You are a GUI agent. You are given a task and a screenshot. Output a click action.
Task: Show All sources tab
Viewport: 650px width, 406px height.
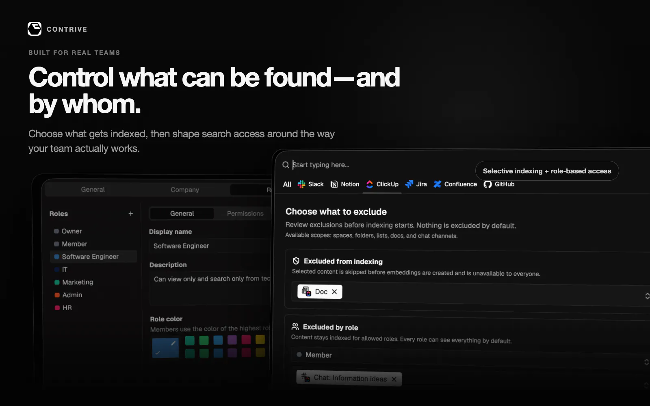pos(287,184)
